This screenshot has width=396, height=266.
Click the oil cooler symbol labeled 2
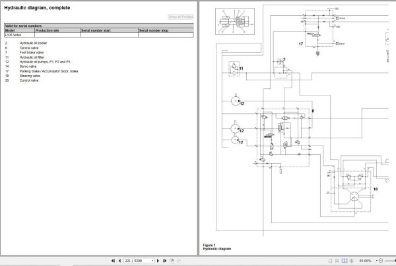coord(280,61)
